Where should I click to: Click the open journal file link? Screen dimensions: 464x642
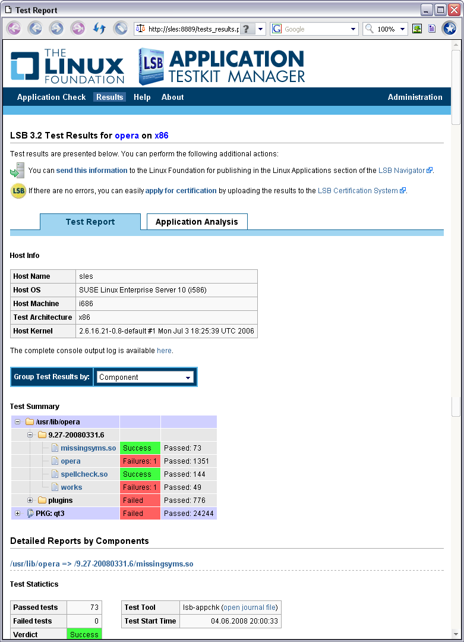coord(250,607)
